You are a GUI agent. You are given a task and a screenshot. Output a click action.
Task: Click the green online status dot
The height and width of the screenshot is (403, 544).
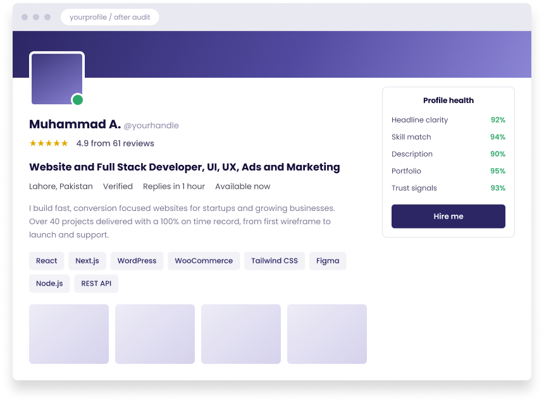pos(78,100)
